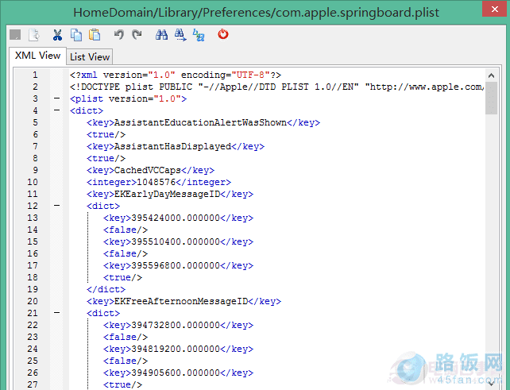Click the AssistantEducationAlertWasShown key text
Image resolution: width=510 pixels, height=390 pixels.
point(200,122)
